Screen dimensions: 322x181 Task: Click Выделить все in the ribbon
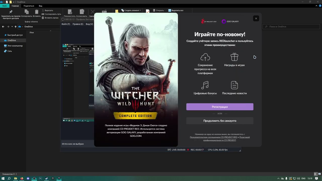click(176, 11)
